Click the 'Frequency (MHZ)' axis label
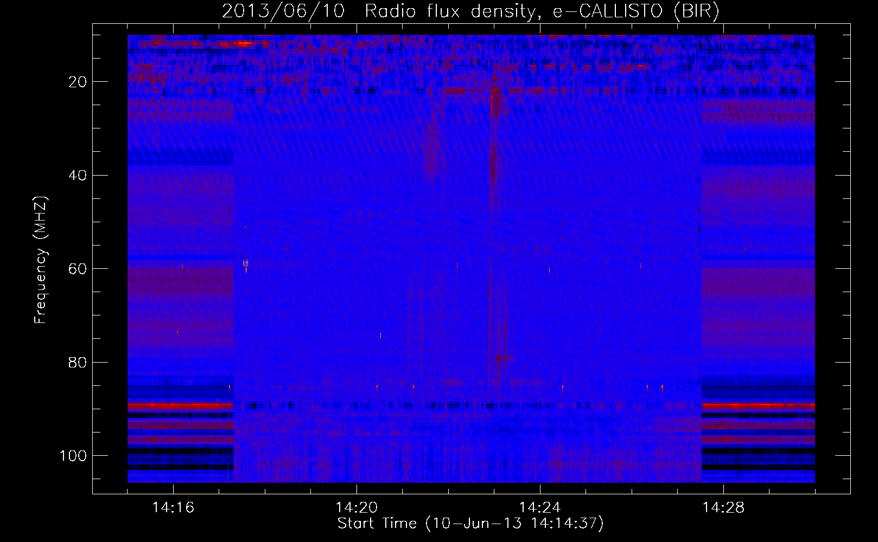Screen dimensions: 878x542 tap(41, 260)
